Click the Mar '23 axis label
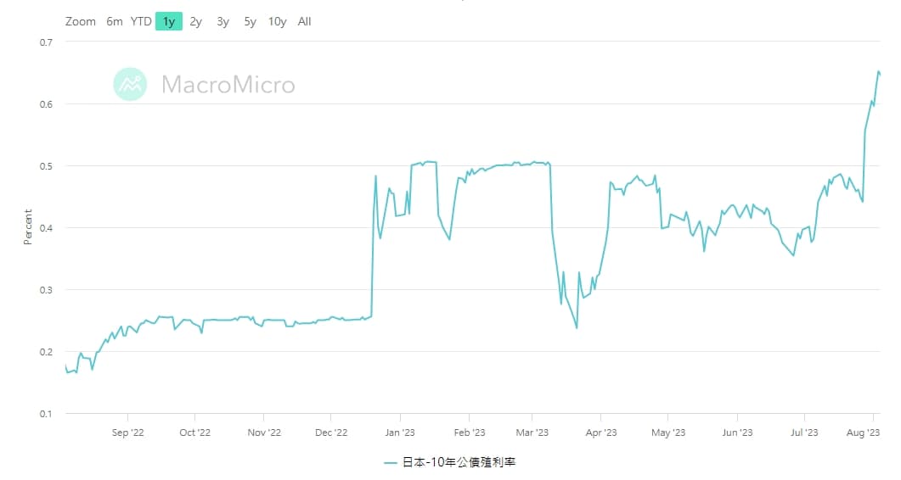The width and height of the screenshot is (901, 480). point(532,433)
